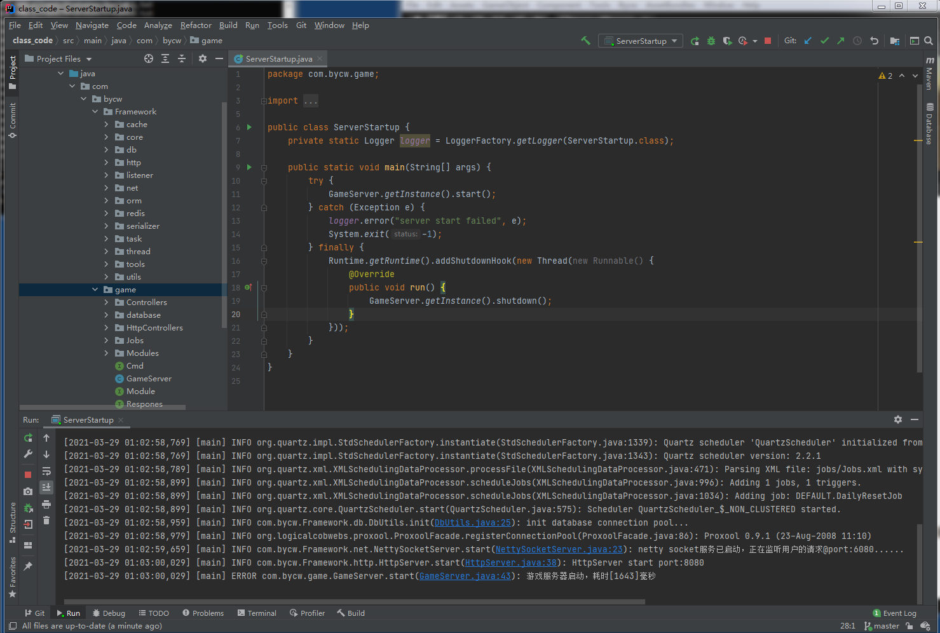The width and height of the screenshot is (940, 633).
Task: Open the Navigate menu
Action: [x=92, y=25]
